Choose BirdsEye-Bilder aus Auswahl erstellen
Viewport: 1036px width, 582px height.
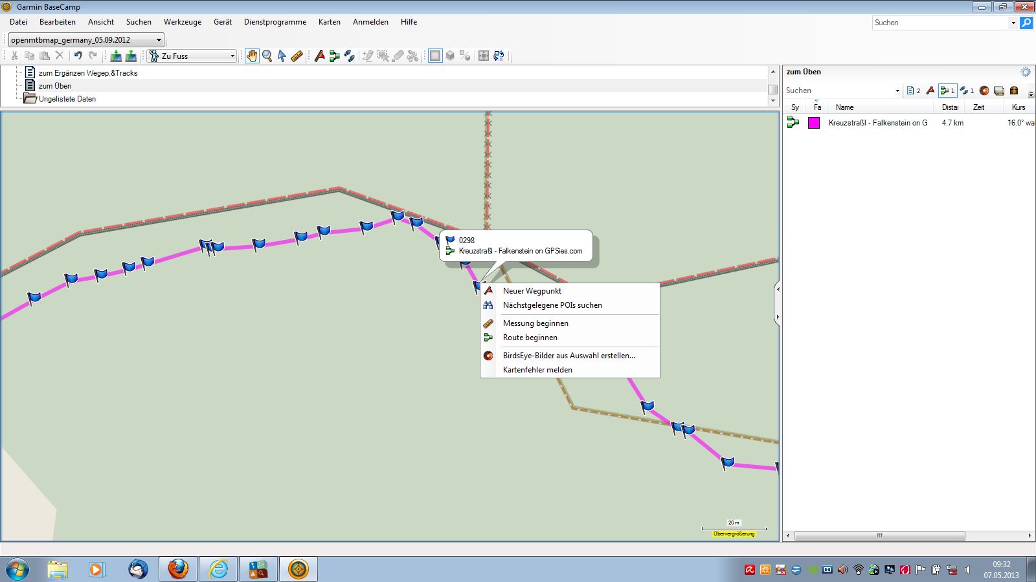570,356
